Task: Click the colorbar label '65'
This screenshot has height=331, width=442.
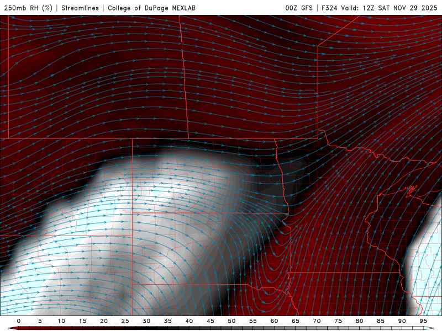Action: pos(296,321)
